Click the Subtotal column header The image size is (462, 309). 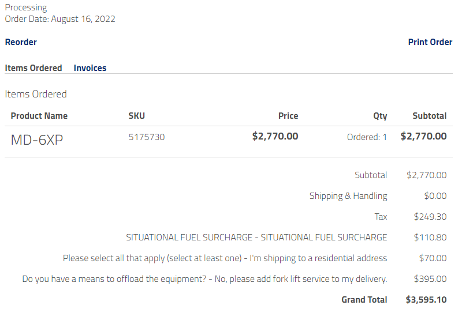coord(429,116)
